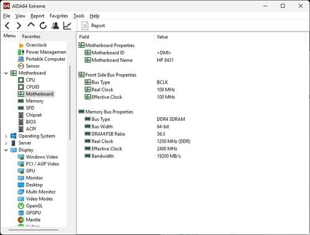Expand the Server category
The width and height of the screenshot is (310, 235).
[x=6, y=143]
